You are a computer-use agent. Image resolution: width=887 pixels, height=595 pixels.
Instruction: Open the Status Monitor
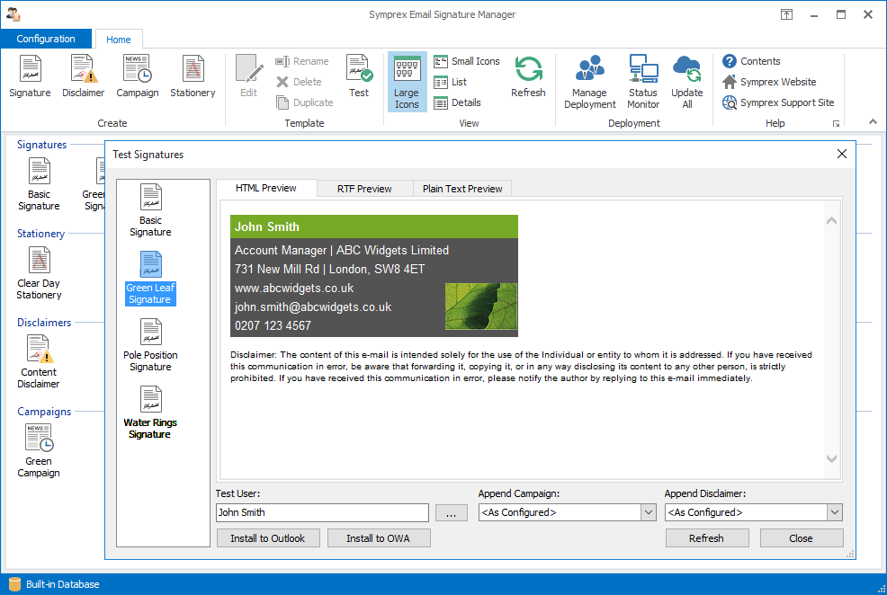click(x=643, y=83)
